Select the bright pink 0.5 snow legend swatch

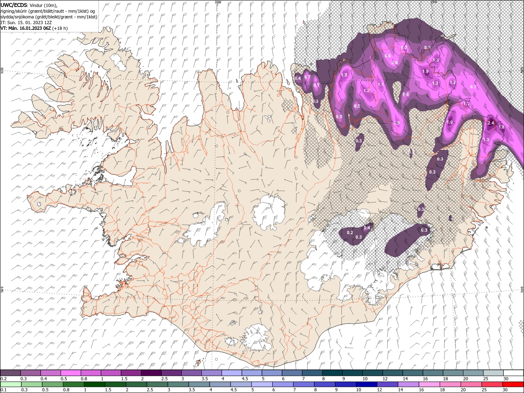coord(70,373)
